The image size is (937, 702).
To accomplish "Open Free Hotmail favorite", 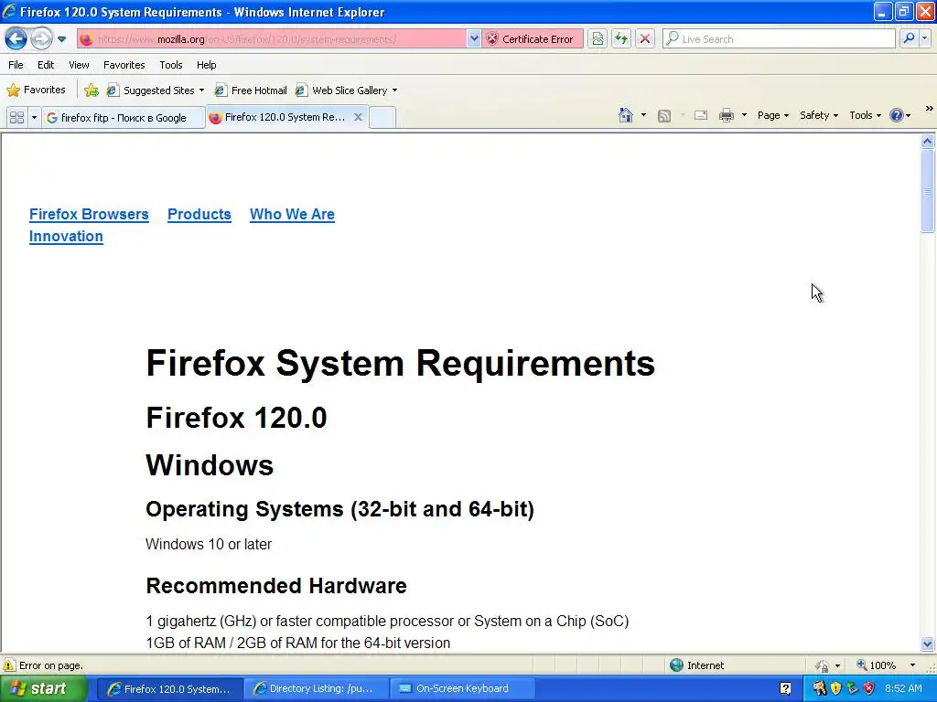I will [x=251, y=90].
